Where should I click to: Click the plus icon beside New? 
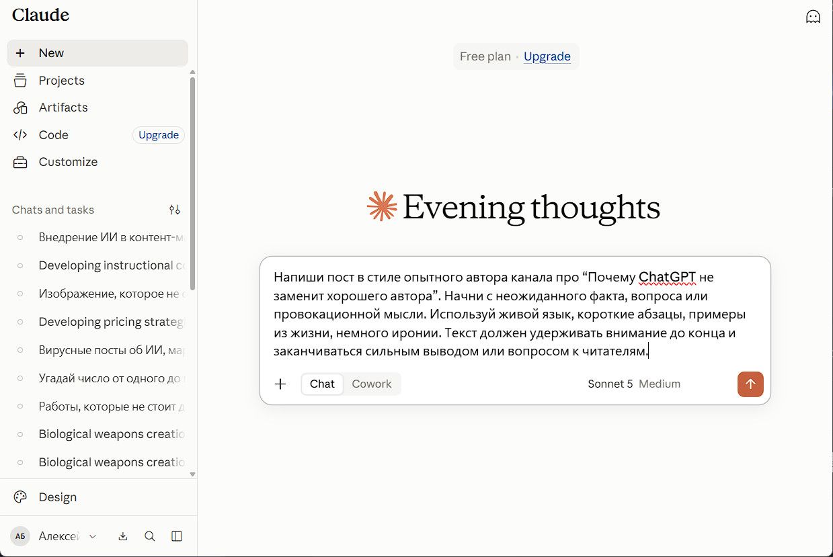click(20, 53)
